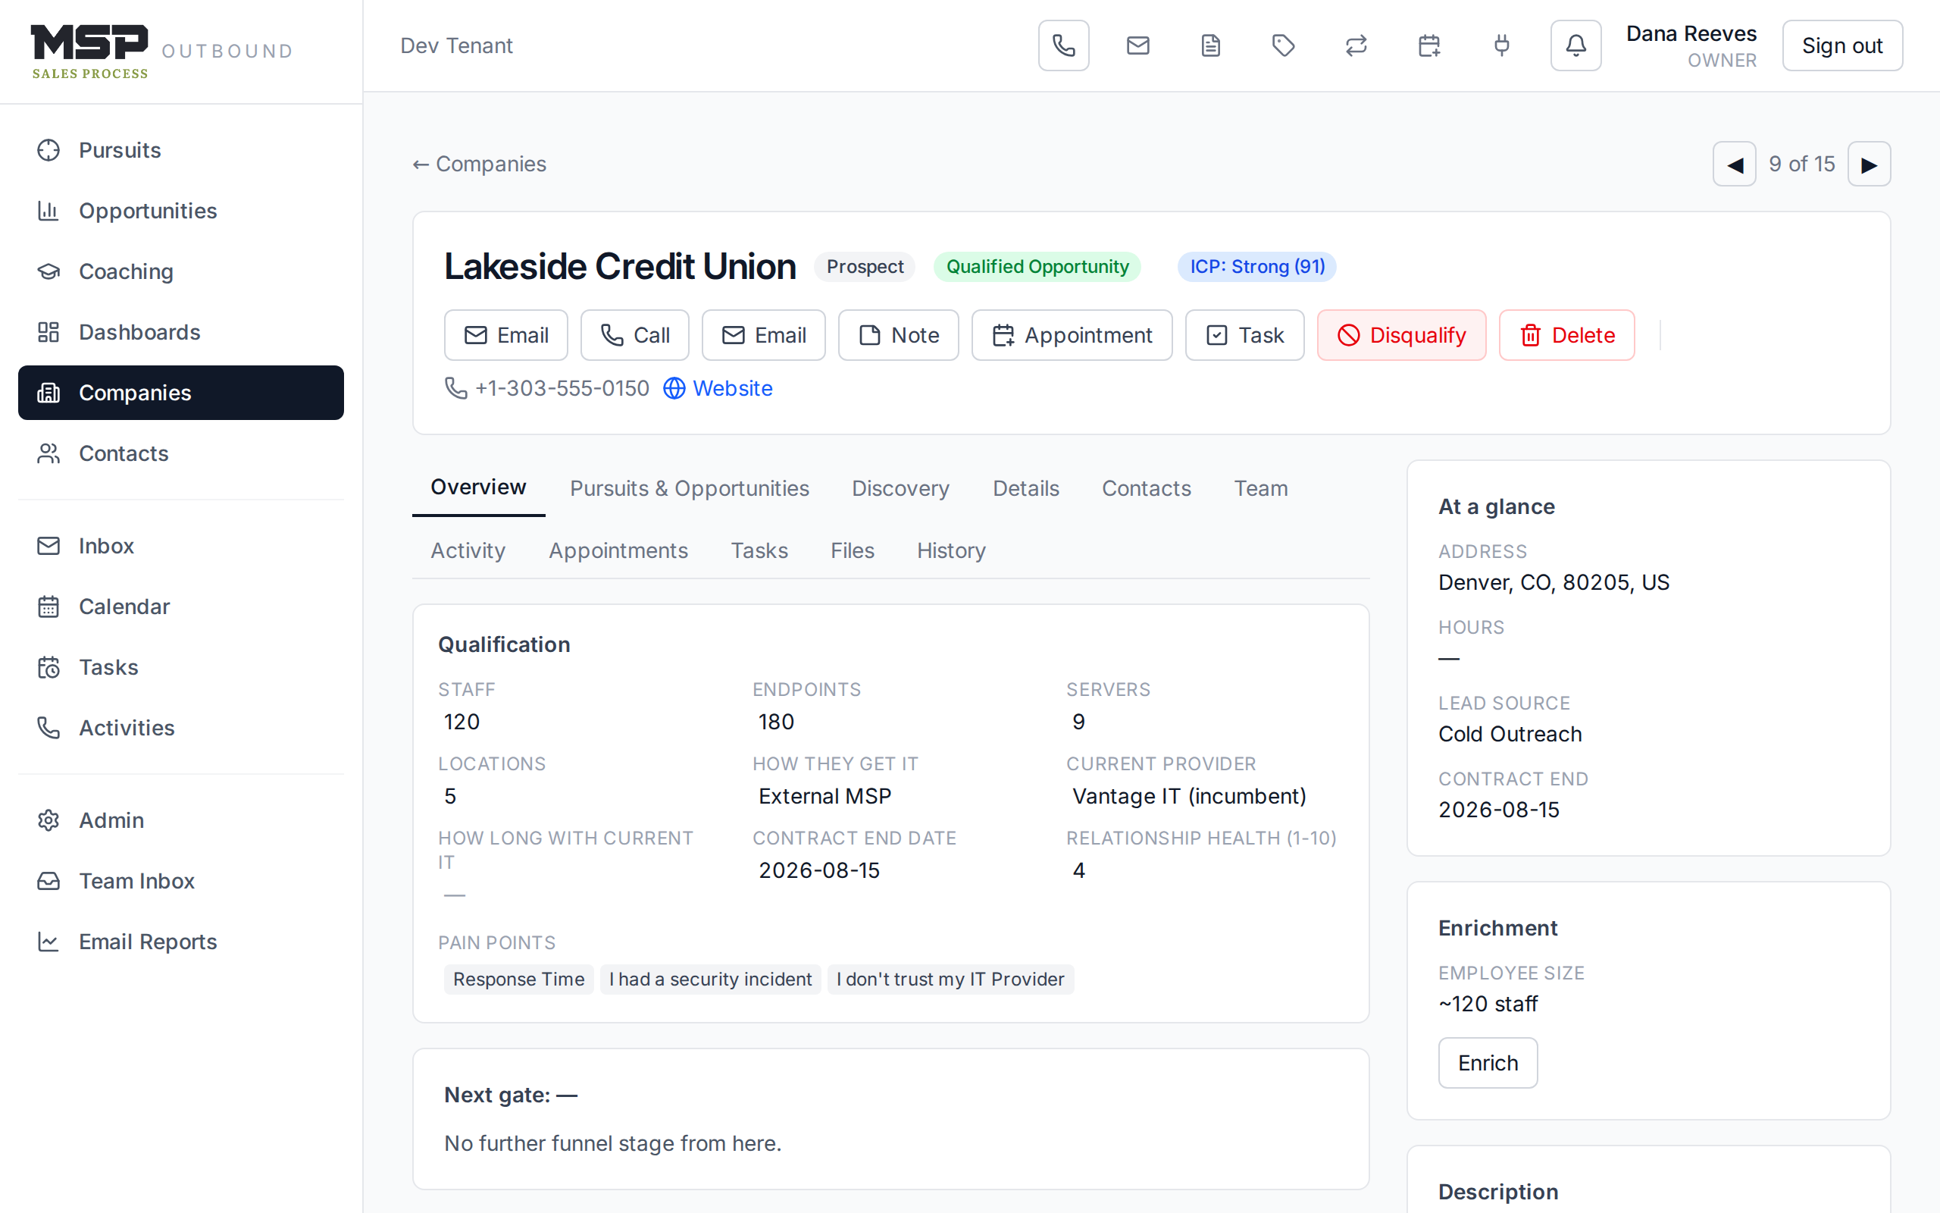Click the second Email button beside Note
Viewport: 1940px width, 1213px height.
pyautogui.click(x=763, y=335)
